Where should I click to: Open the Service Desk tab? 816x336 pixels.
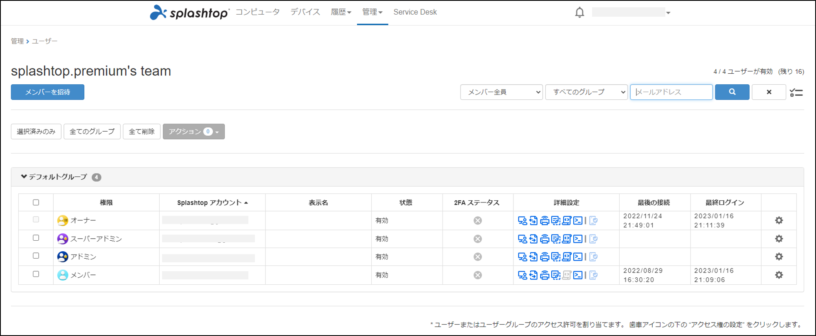415,12
